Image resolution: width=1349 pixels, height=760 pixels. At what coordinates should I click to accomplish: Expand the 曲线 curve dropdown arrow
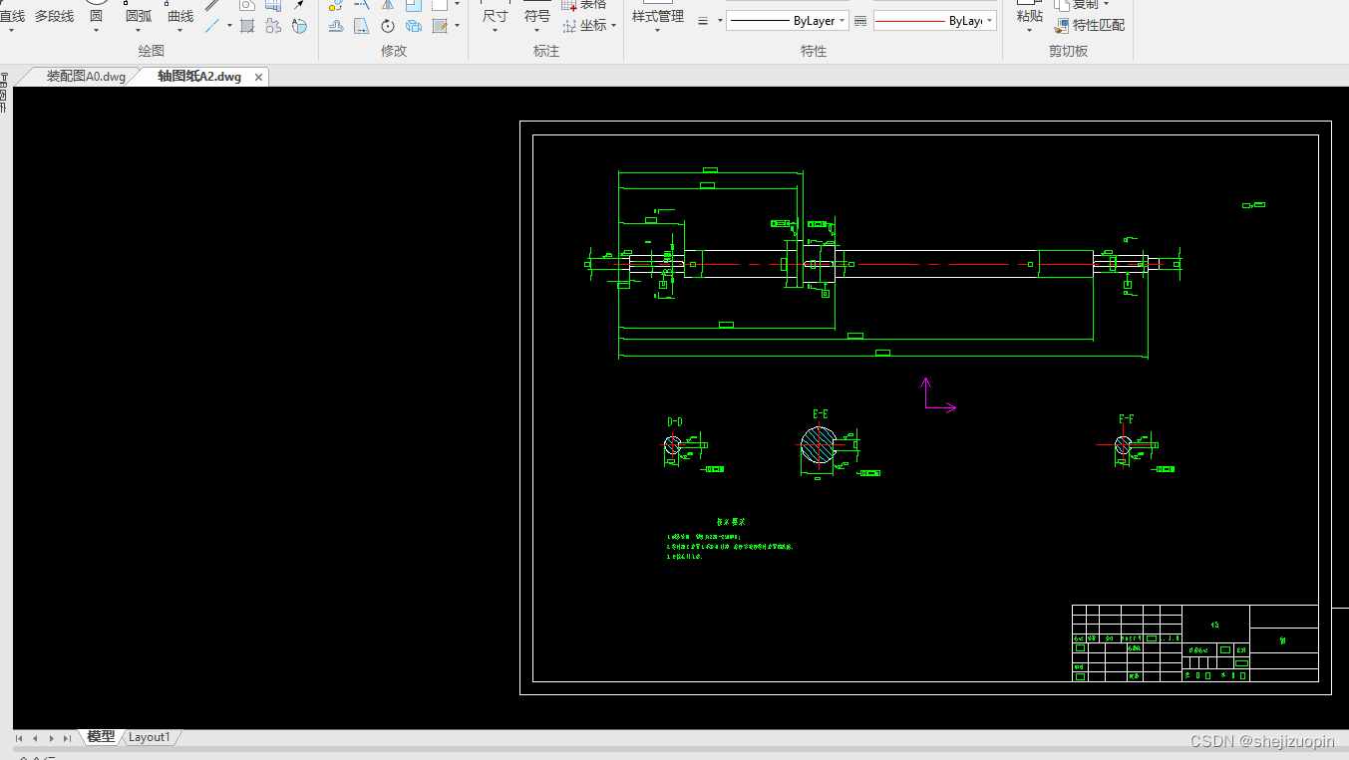point(180,30)
